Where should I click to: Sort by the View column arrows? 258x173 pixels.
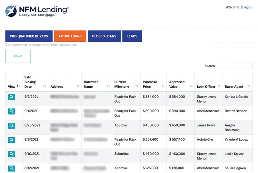click(x=18, y=86)
